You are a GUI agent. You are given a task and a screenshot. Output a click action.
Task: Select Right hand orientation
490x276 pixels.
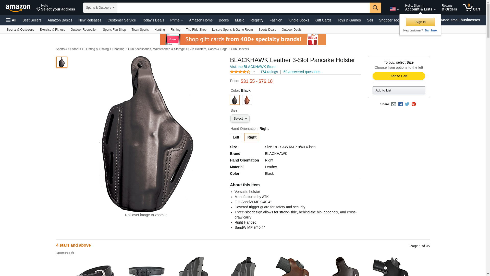[x=252, y=137]
